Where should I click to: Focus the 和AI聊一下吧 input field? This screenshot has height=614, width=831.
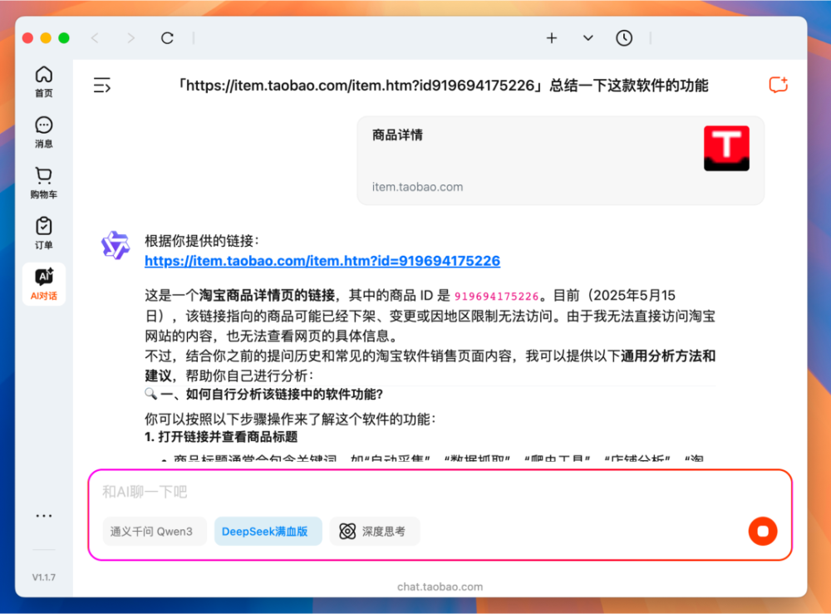click(x=440, y=492)
